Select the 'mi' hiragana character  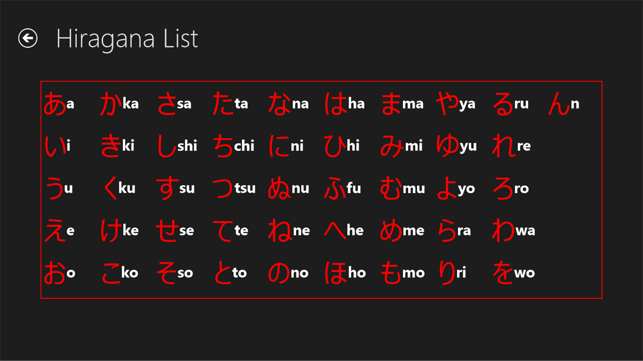click(392, 146)
